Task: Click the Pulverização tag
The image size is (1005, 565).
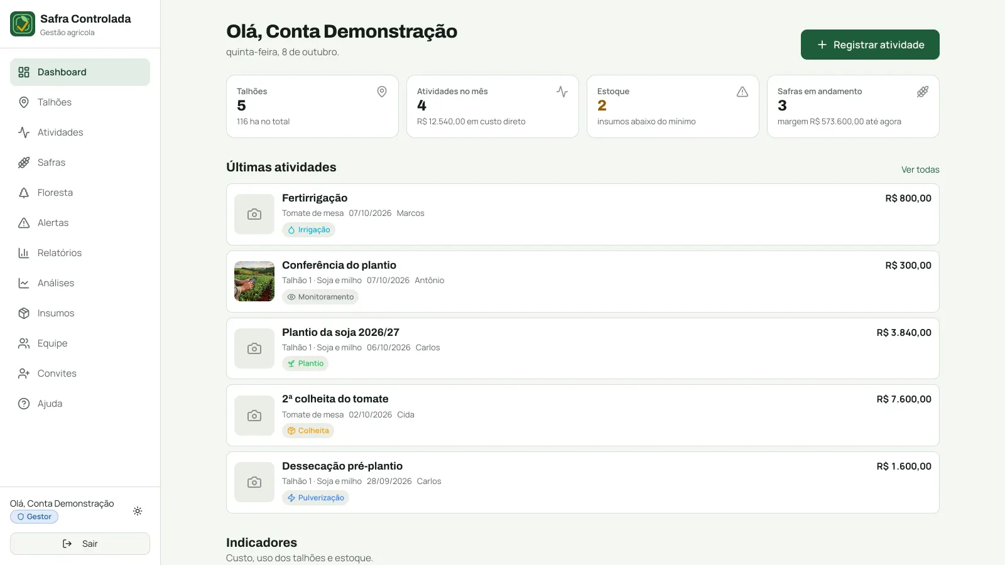Action: tap(315, 498)
